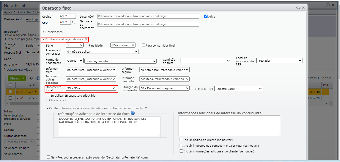This screenshot has height=162, width=340.
Task: Open Informar frete dropdown
Action: pos(91,70)
